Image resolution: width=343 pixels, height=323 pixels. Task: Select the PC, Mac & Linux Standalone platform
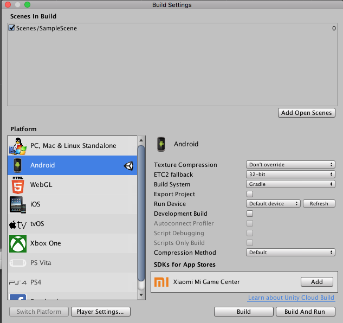[x=73, y=146]
